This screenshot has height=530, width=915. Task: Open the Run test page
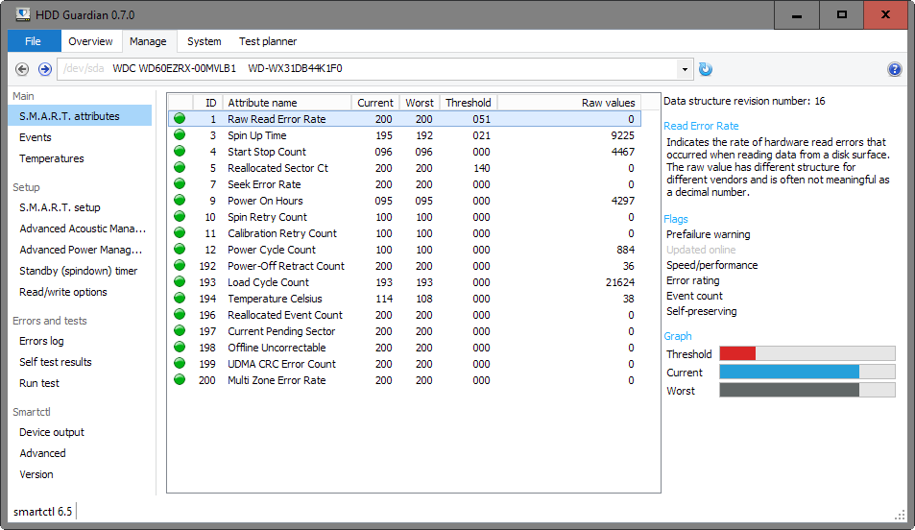click(x=39, y=383)
